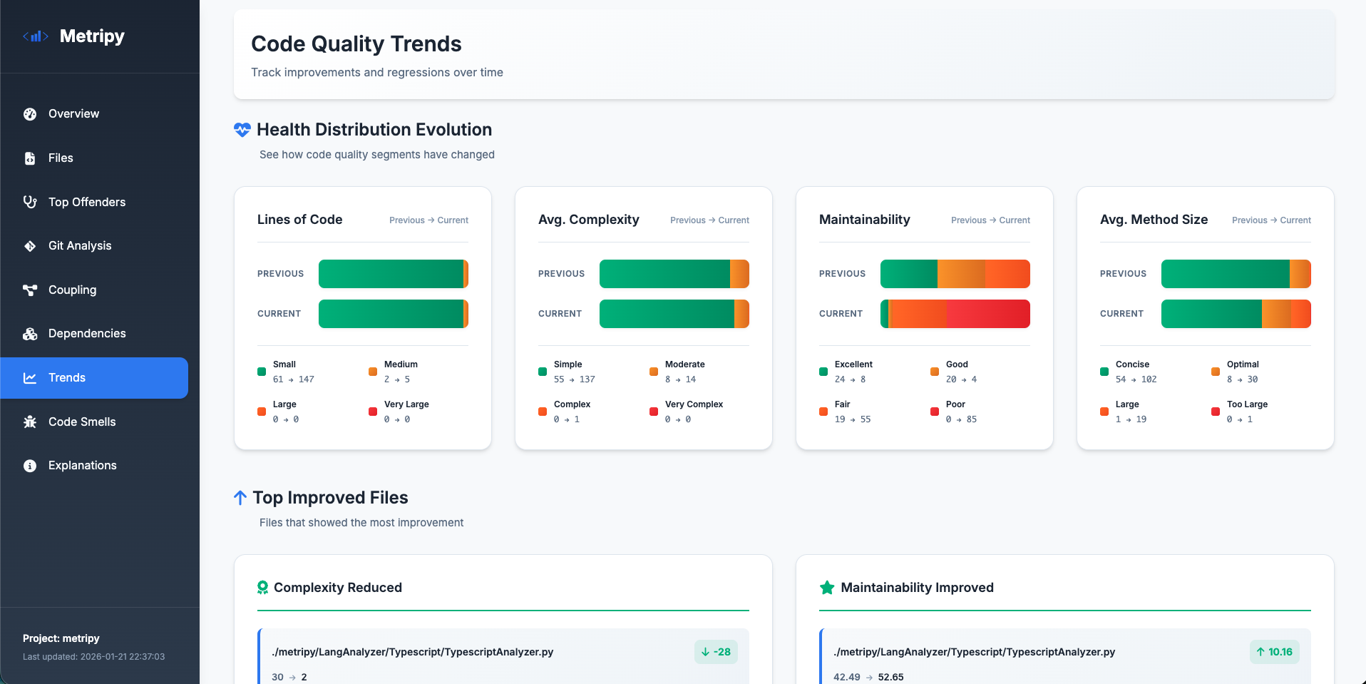
Task: Click the Current maintainability distribution bar
Action: pyautogui.click(x=955, y=314)
